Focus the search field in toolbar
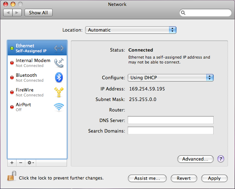The width and height of the screenshot is (235, 189). (207, 13)
